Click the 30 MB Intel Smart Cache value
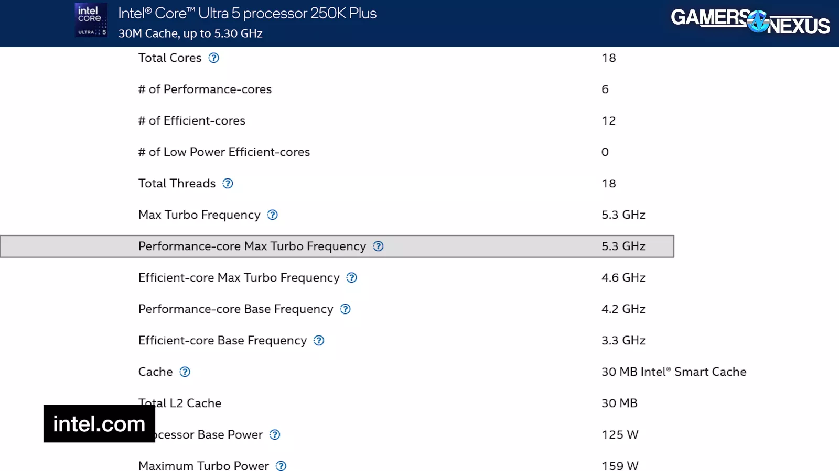Screen dimensions: 839x471 [673, 372]
